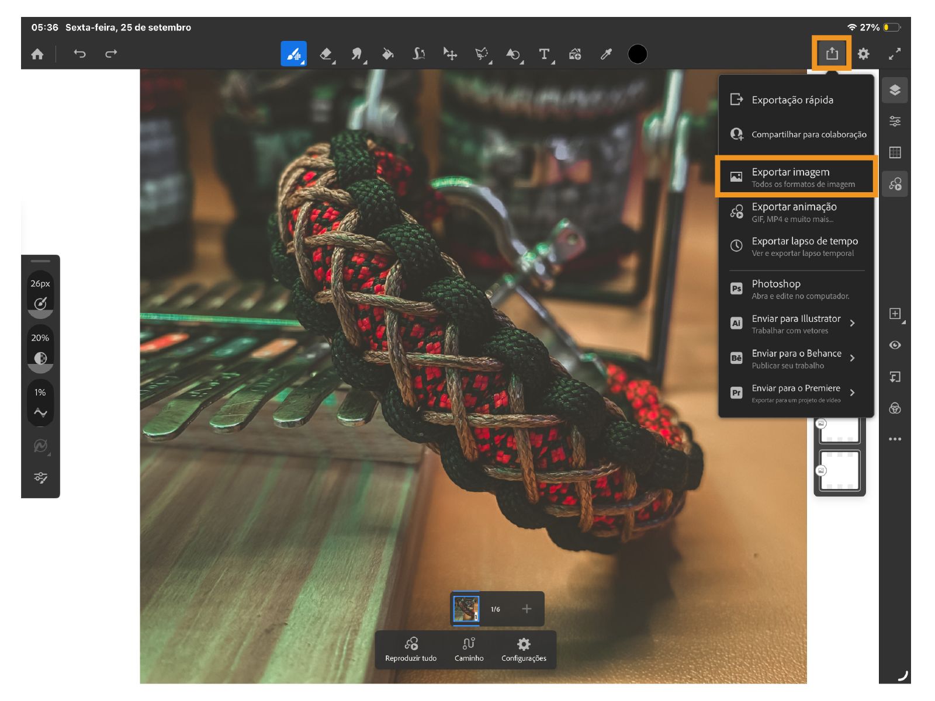Expand Enviar para o Premiere submenu
The width and height of the screenshot is (935, 701).
pyautogui.click(x=853, y=393)
